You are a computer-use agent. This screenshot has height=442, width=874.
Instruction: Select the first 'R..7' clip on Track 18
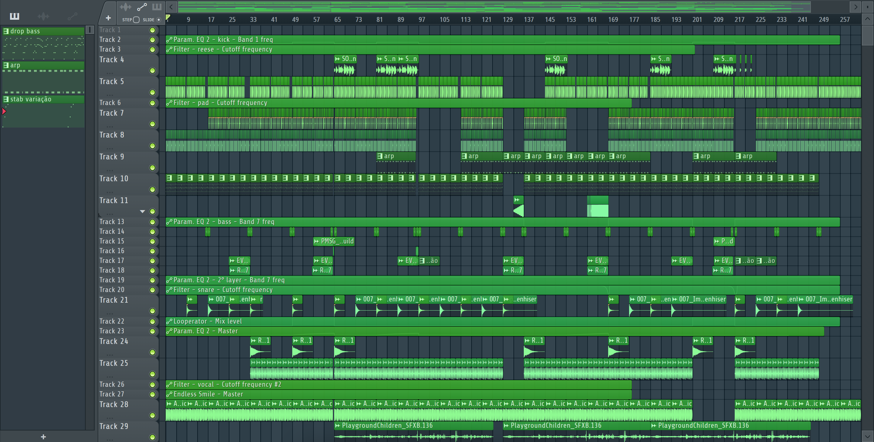click(x=239, y=270)
